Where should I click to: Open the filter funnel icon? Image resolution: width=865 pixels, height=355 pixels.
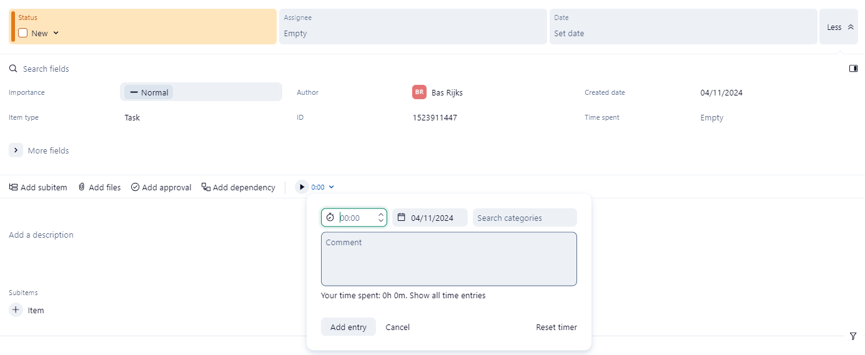point(853,336)
